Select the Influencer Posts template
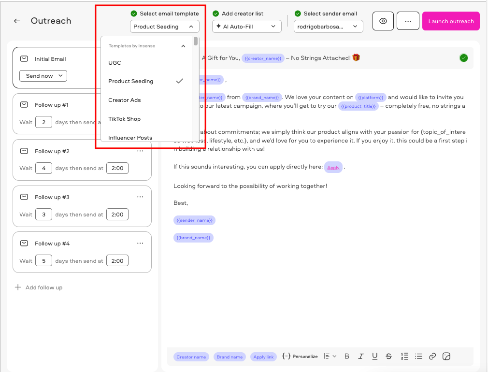This screenshot has height=372, width=488. [146, 137]
